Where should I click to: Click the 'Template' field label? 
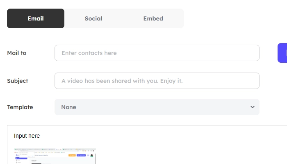[20, 107]
